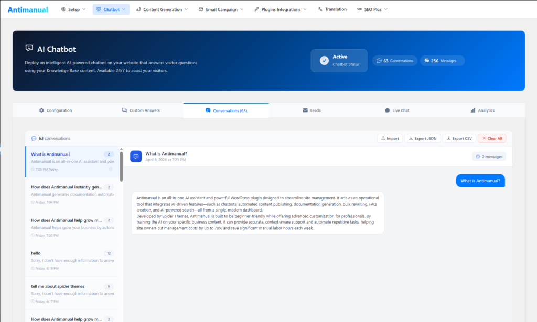Viewport: 537px width, 322px height.
Task: Click the Email Campaign envelope icon
Action: point(201,9)
